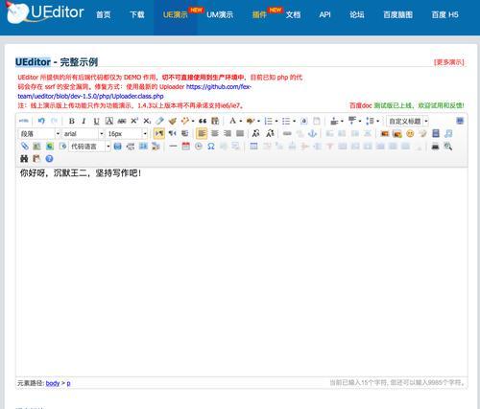The height and width of the screenshot is (409, 480).
Task: Open the blue help question mark
Action: 49,159
